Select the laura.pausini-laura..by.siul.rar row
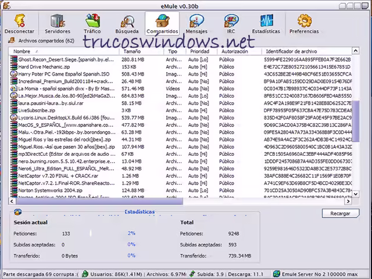Image resolution: width=372 pixels, height=279 pixels. 181,103
